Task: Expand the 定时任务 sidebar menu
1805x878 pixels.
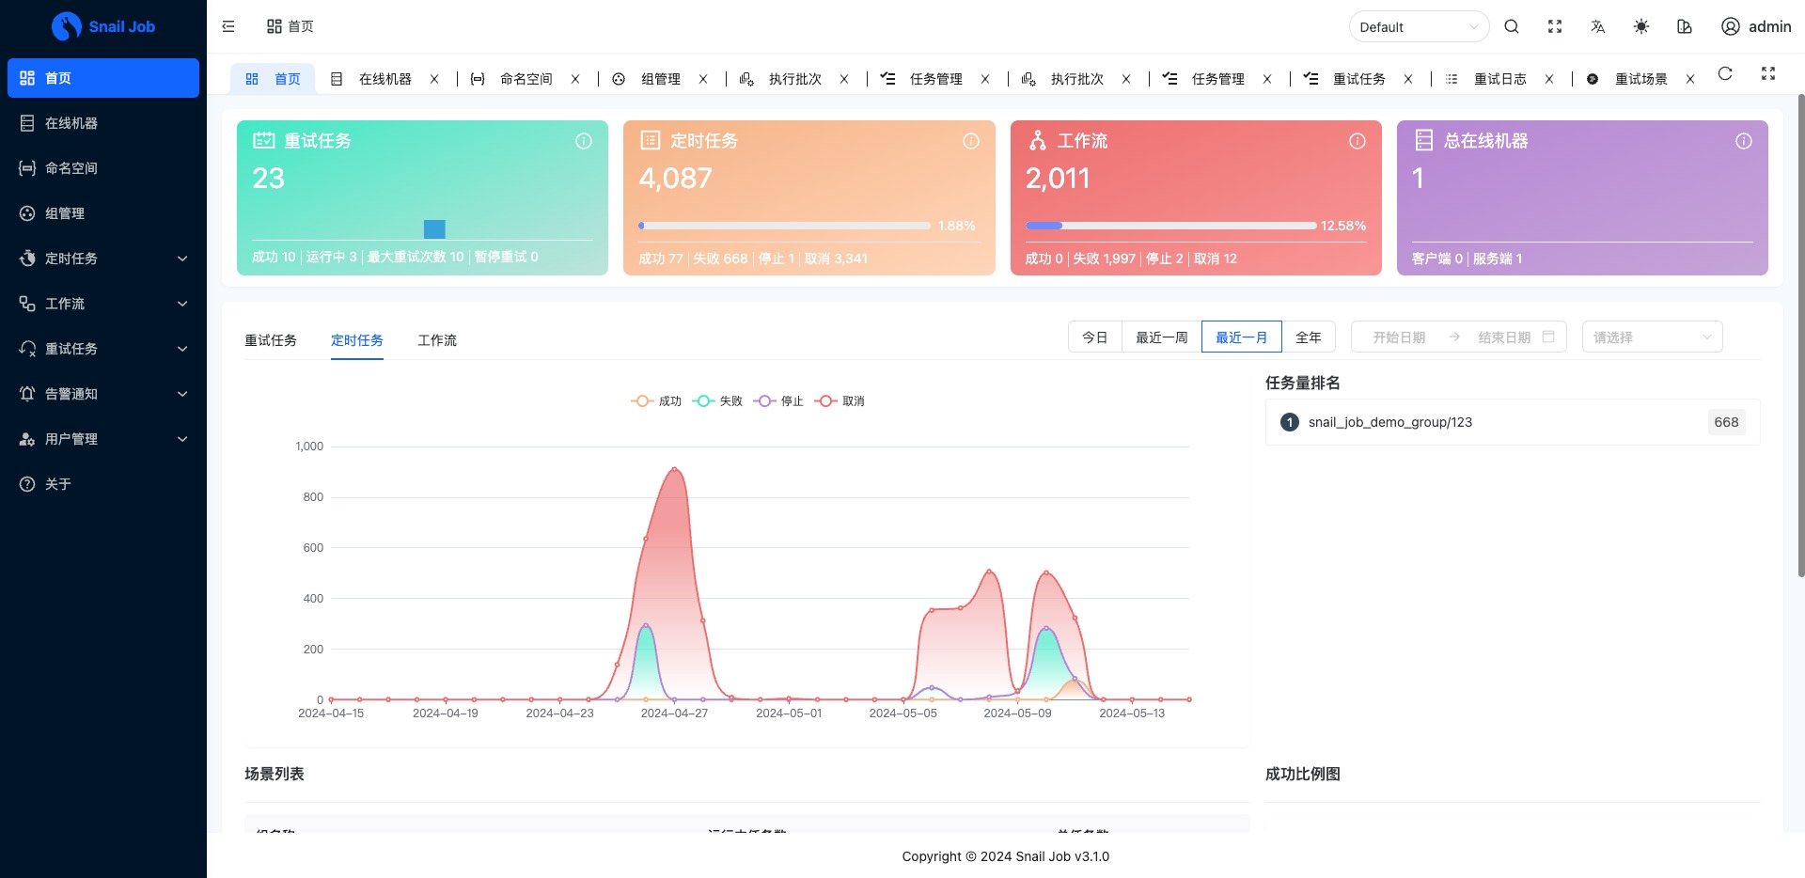Action: click(x=103, y=259)
